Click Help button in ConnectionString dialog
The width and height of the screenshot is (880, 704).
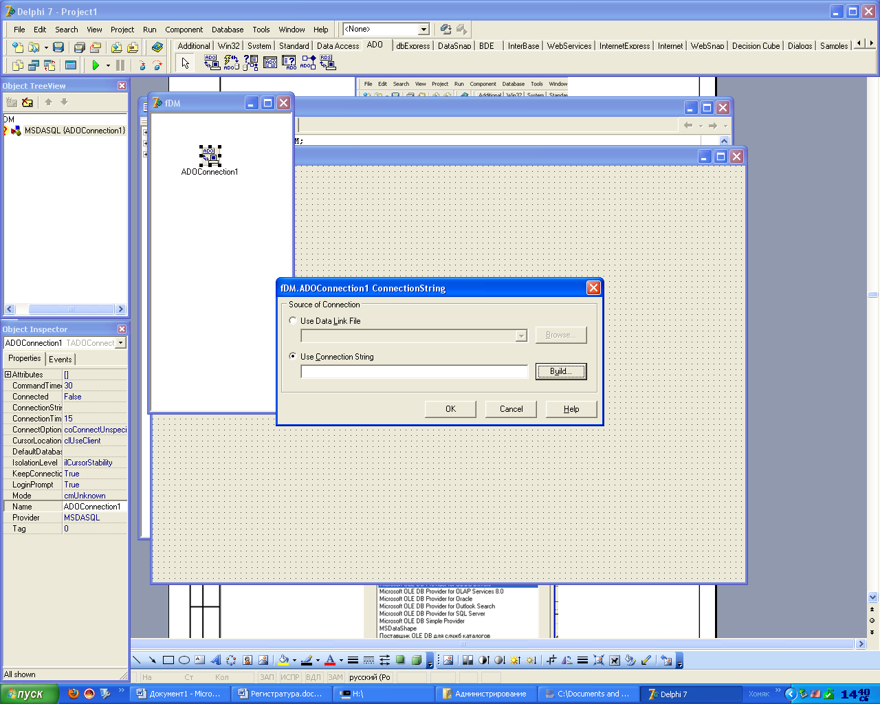pyautogui.click(x=571, y=409)
